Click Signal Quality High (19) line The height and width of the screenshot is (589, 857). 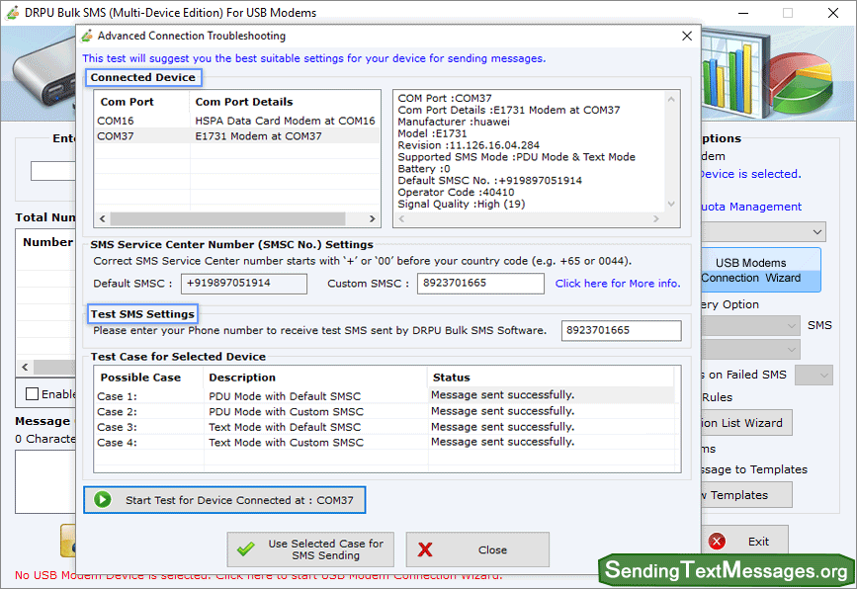tap(462, 204)
